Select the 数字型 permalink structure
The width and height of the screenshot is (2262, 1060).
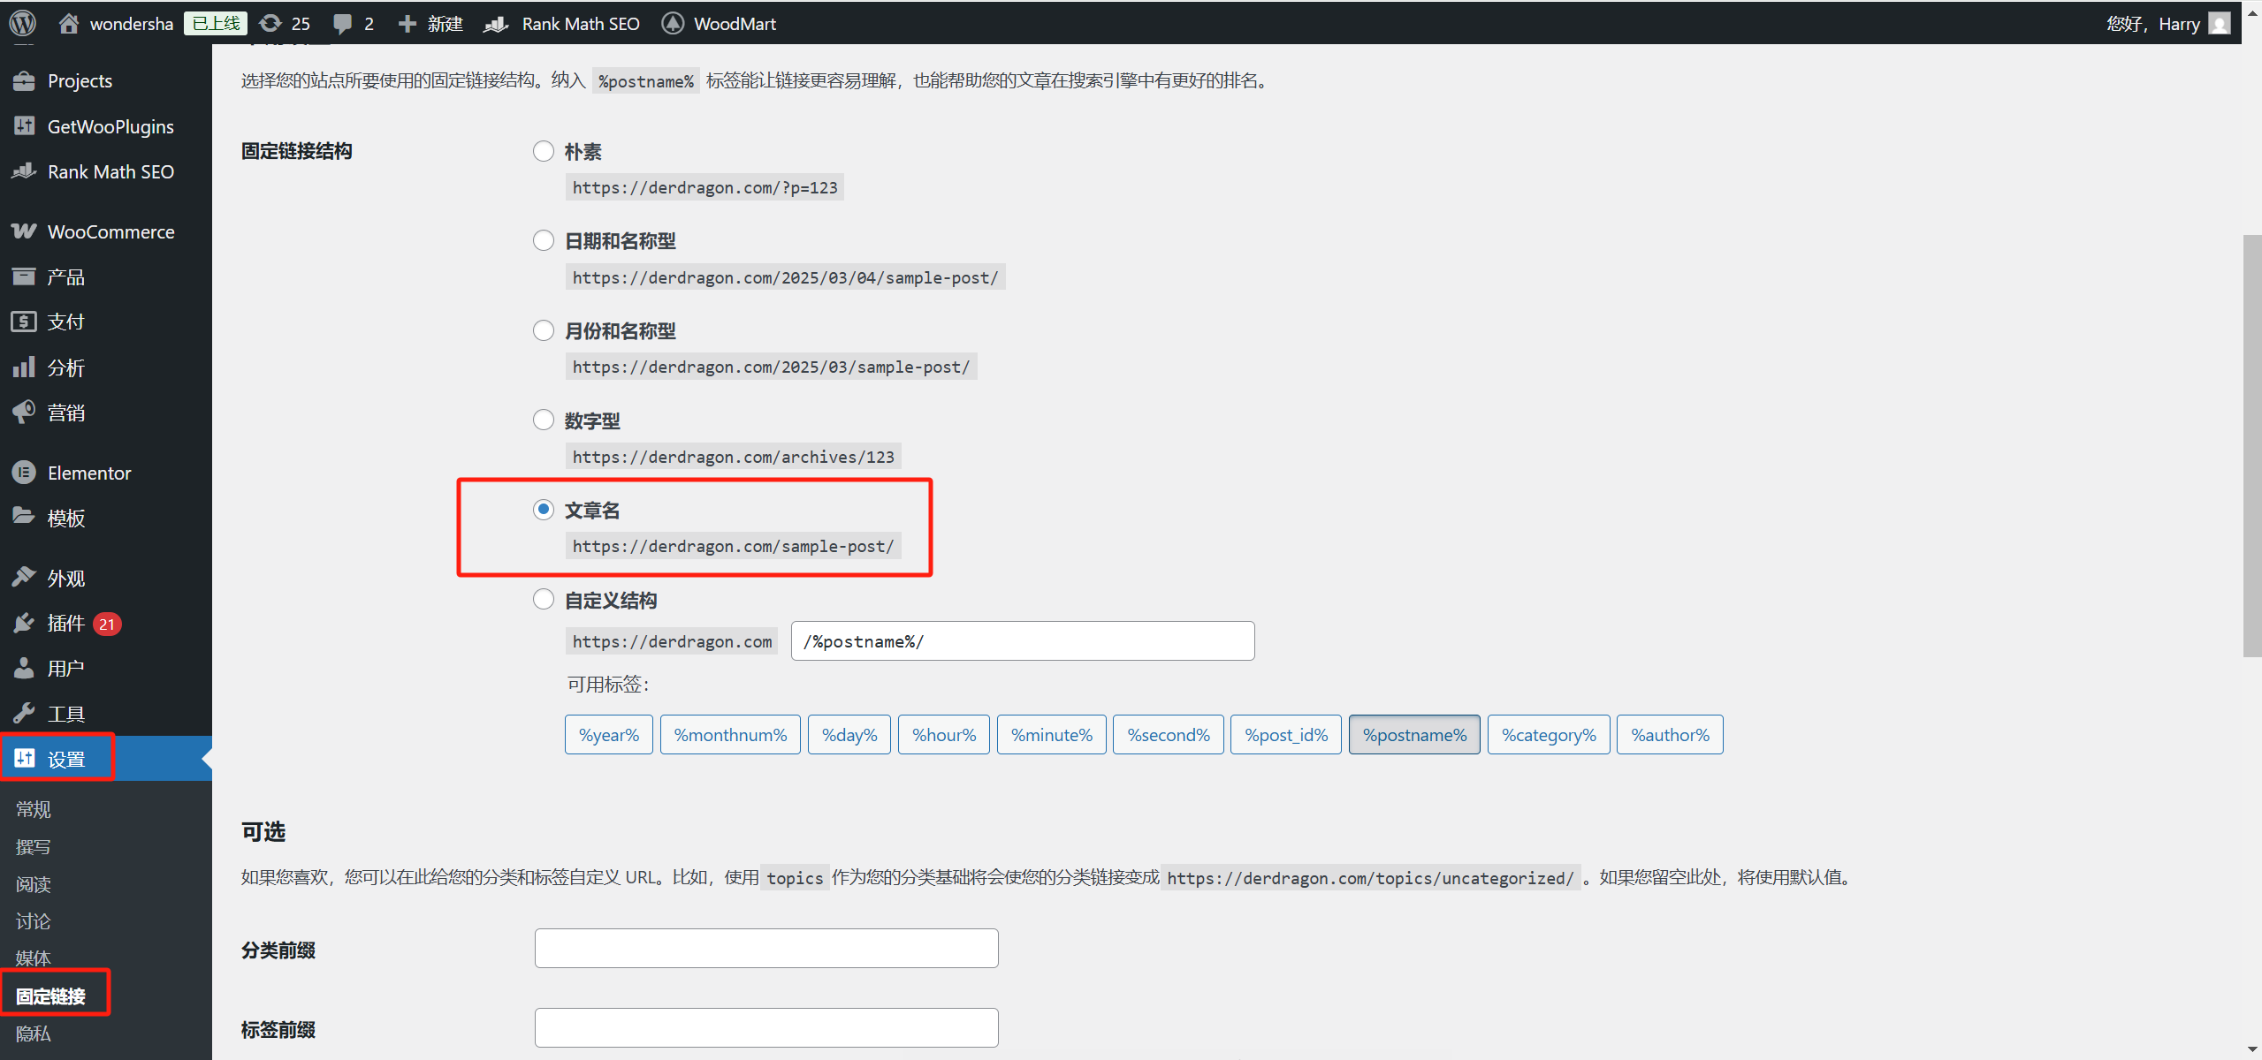[542, 419]
